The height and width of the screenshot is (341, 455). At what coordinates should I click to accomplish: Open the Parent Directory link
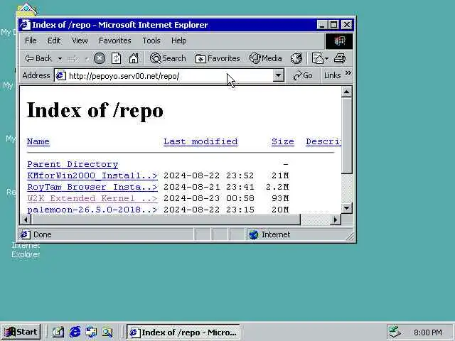pyautogui.click(x=73, y=164)
